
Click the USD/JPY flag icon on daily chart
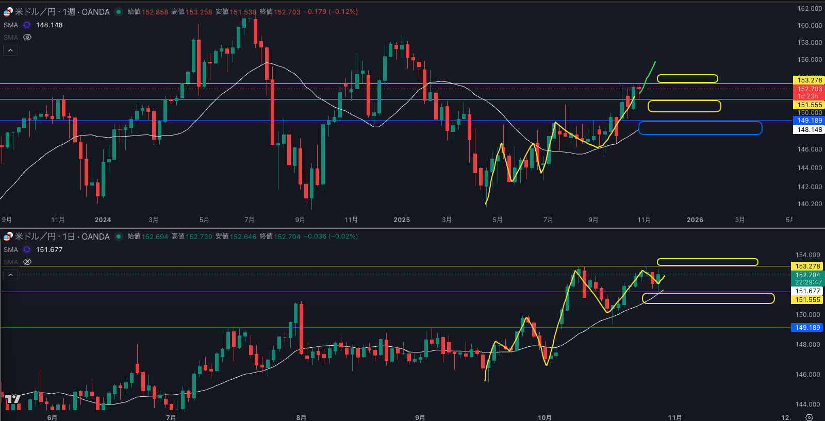click(8, 237)
